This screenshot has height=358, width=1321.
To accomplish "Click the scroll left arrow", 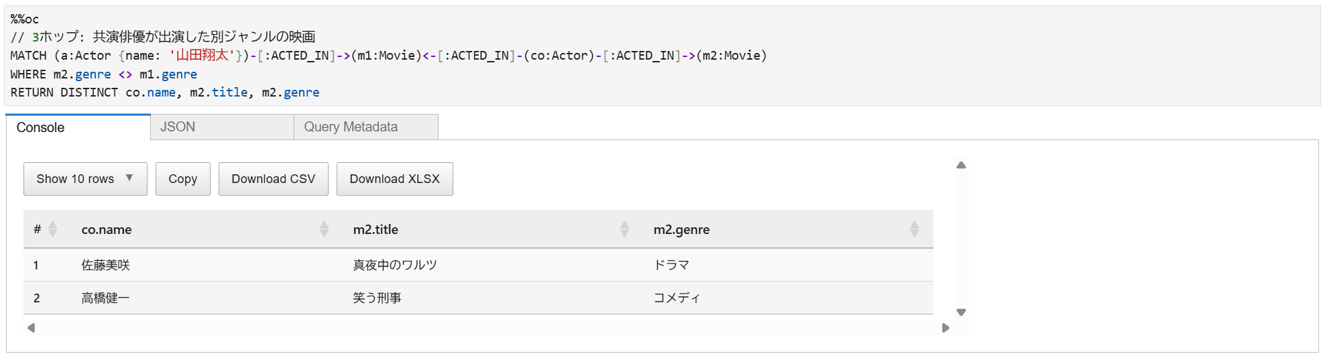I will (x=31, y=328).
